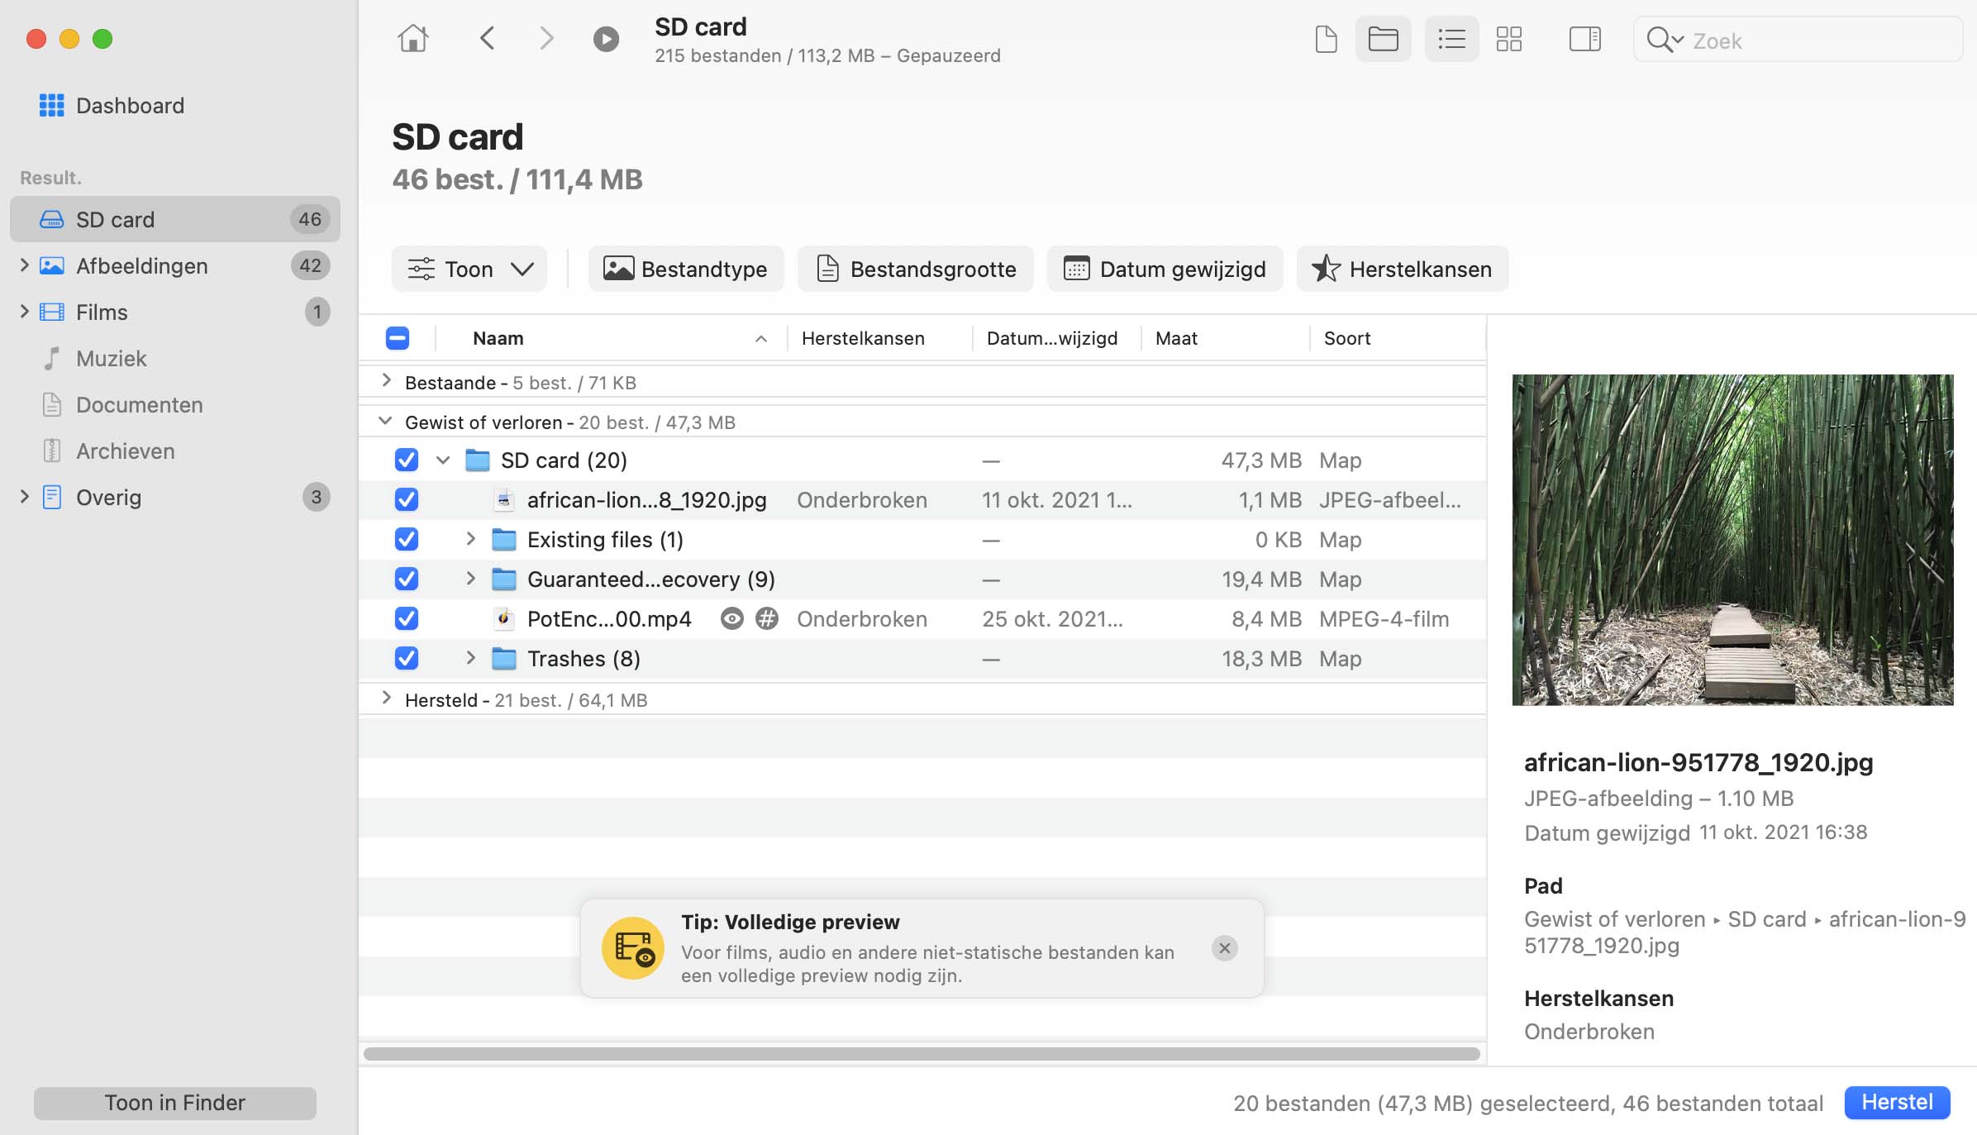Screen dimensions: 1977x1135
Task: Sort by the Naam column header
Action: click(x=612, y=338)
